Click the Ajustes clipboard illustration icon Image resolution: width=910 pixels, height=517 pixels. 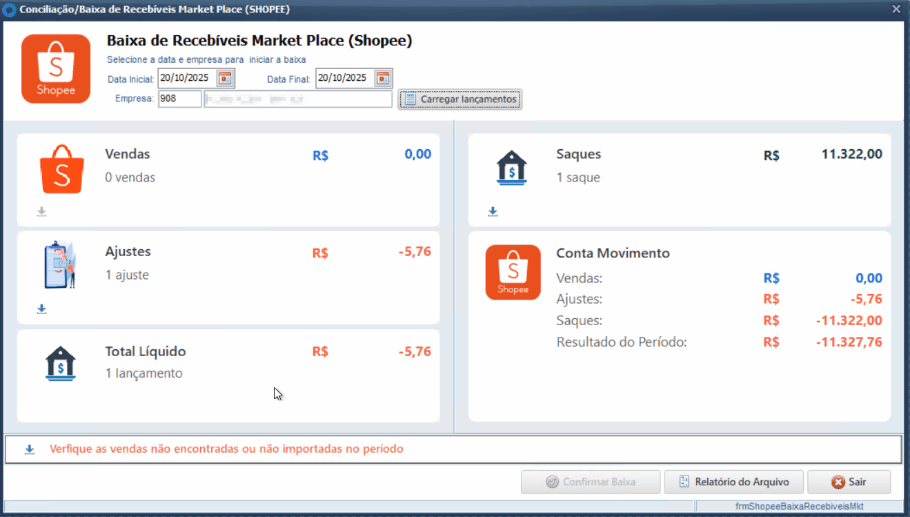coord(60,265)
